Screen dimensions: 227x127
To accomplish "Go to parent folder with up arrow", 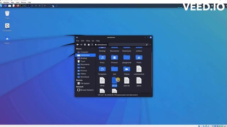I will pos(85,45).
